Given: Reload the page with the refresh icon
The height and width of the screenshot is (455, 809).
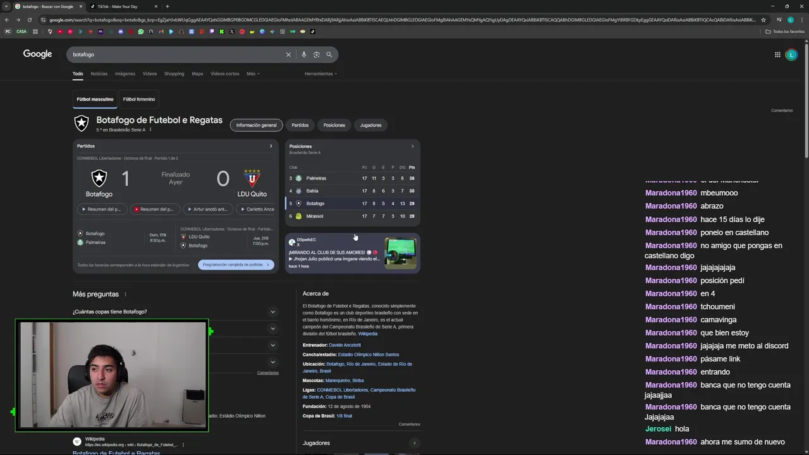Looking at the screenshot, I should (29, 20).
